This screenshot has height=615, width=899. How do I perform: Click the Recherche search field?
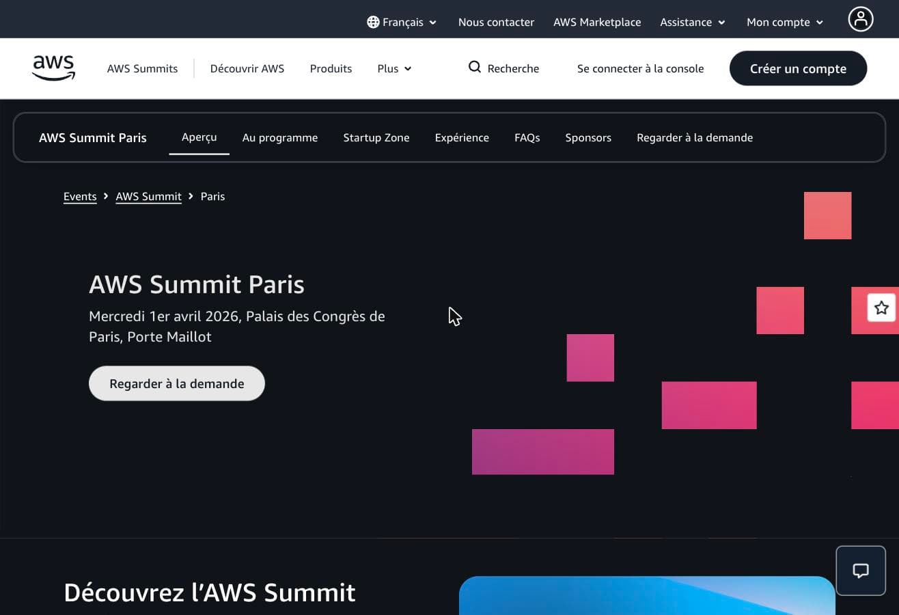pyautogui.click(x=503, y=68)
